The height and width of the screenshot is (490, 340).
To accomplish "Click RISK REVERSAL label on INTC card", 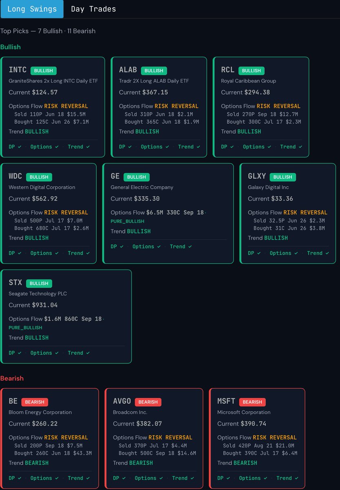I will [66, 106].
